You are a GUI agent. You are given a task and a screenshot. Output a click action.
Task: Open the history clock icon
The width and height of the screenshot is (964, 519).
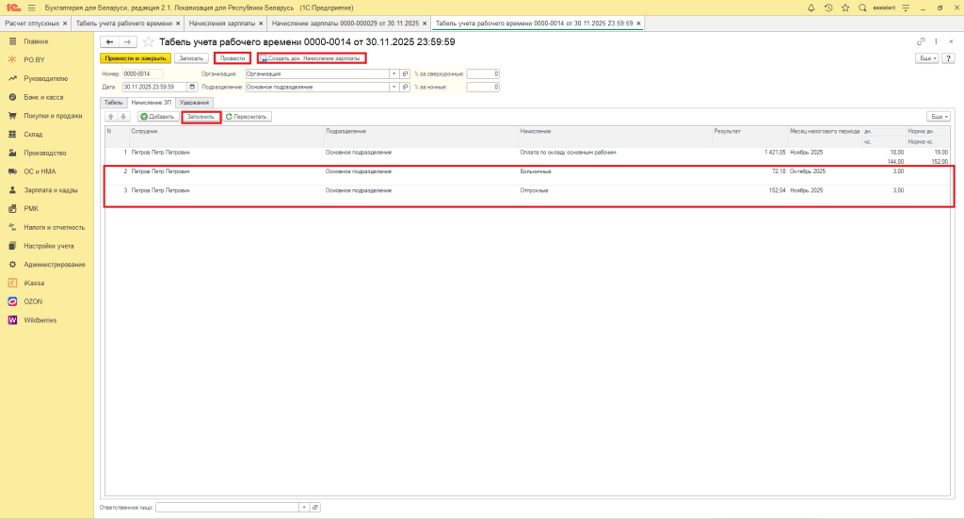pyautogui.click(x=827, y=8)
